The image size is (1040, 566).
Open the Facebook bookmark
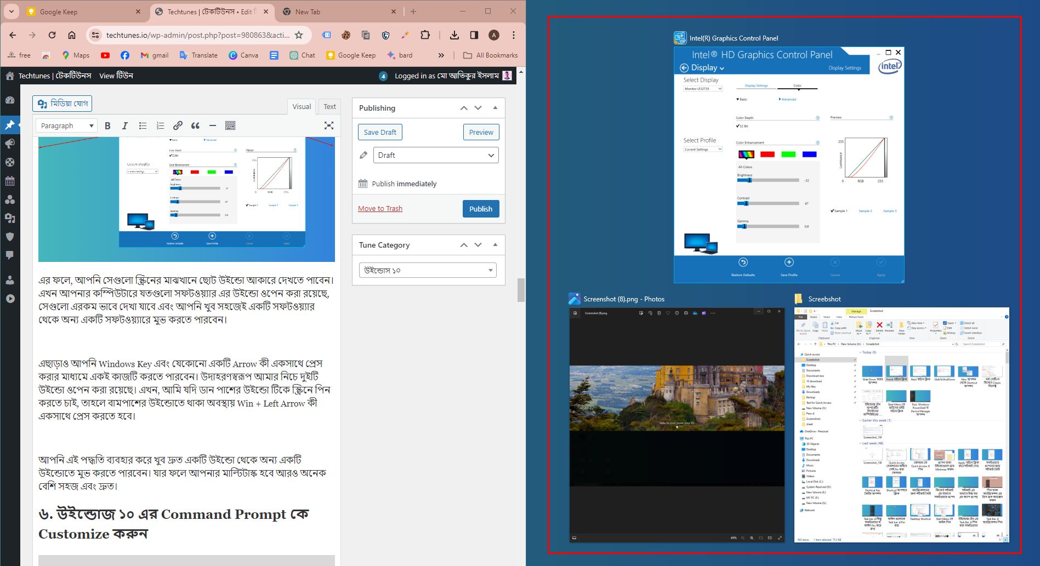coord(125,55)
